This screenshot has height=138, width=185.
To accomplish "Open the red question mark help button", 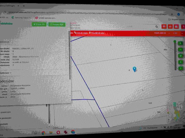I will pyautogui.click(x=183, y=27).
